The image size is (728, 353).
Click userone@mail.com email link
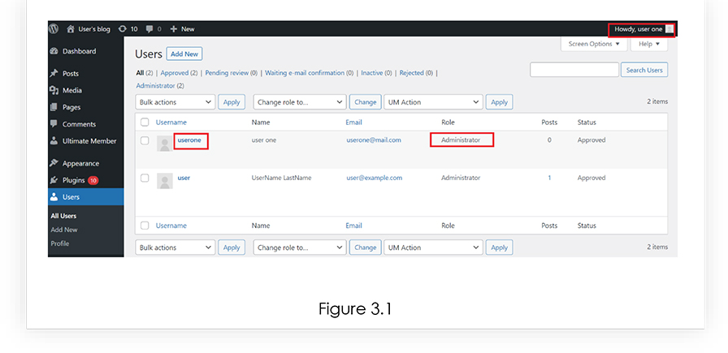(374, 140)
